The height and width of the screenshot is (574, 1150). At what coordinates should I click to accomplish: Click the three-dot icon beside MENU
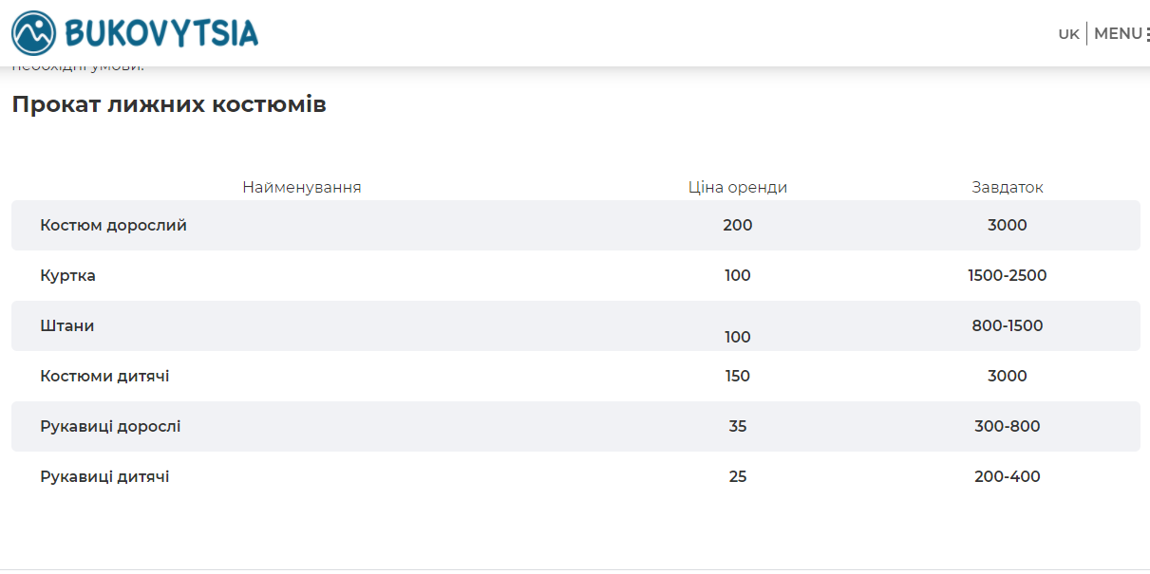point(1147,35)
